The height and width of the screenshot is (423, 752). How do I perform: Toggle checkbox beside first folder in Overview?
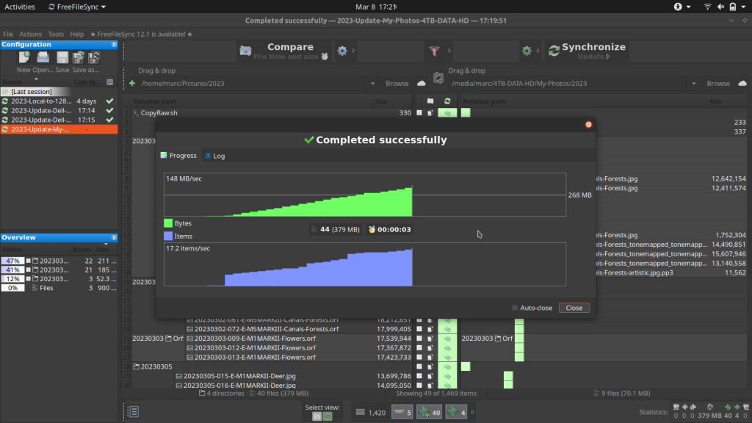(29, 261)
